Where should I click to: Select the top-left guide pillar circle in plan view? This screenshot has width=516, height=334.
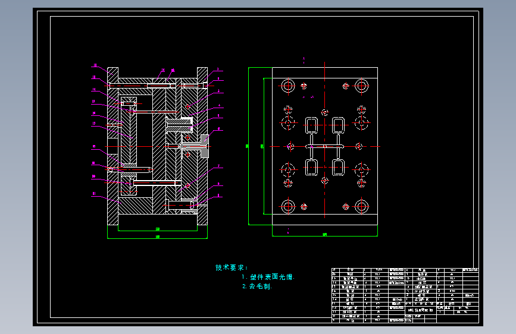pos(288,86)
